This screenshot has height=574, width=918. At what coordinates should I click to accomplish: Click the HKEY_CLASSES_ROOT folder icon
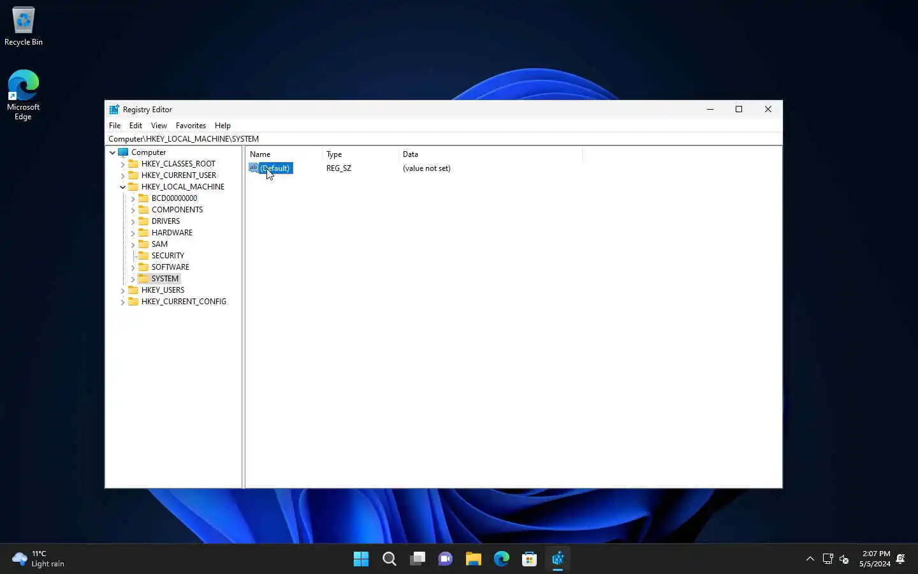coord(133,164)
